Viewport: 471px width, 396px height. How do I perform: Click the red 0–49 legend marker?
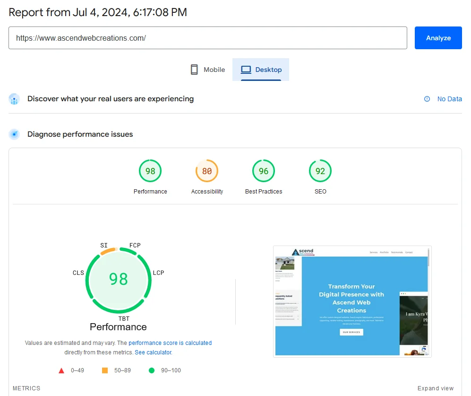point(61,370)
